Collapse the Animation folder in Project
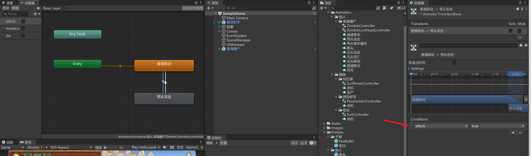The width and height of the screenshot is (531, 156). tap(328, 12)
